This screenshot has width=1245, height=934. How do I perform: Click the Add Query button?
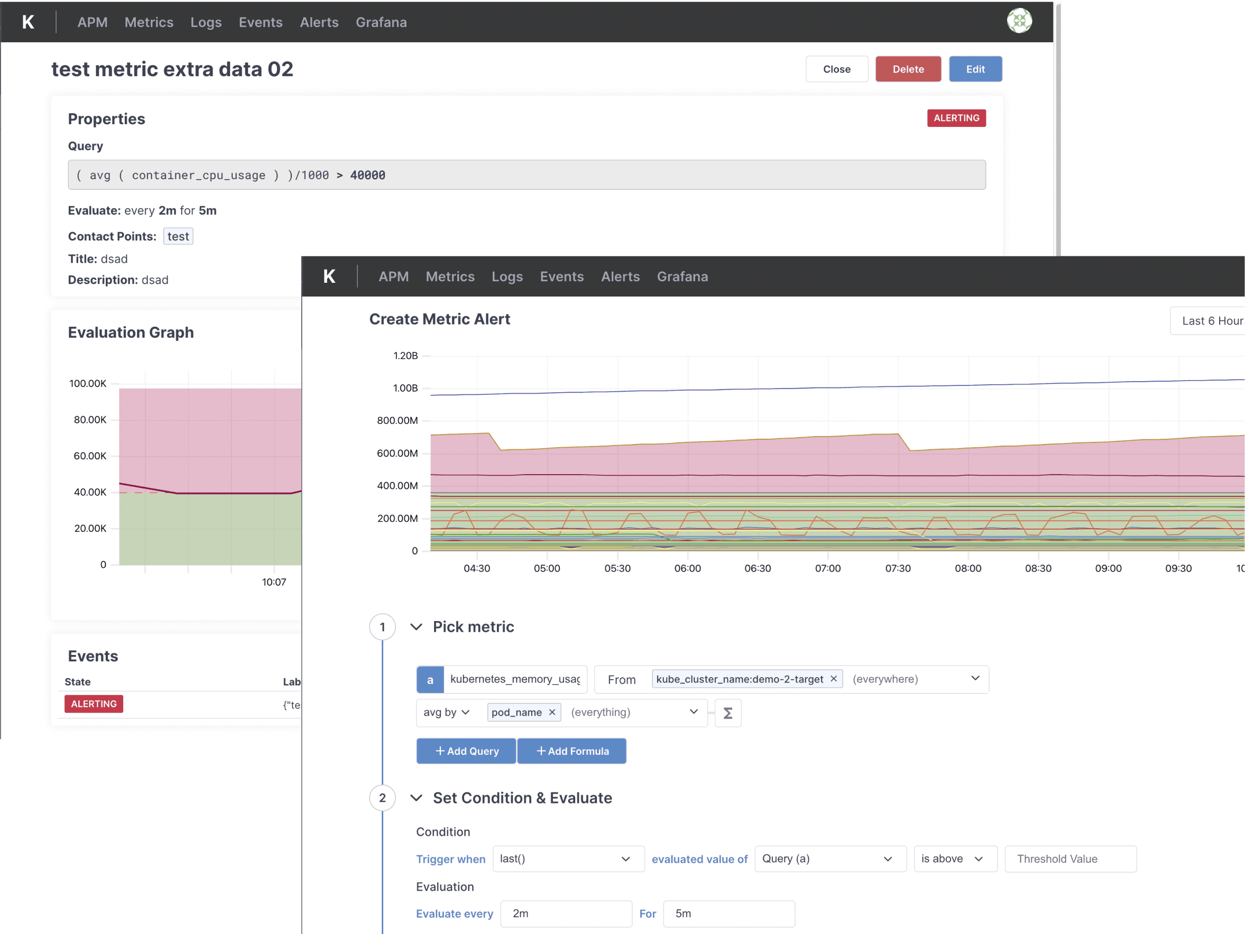pyautogui.click(x=466, y=751)
